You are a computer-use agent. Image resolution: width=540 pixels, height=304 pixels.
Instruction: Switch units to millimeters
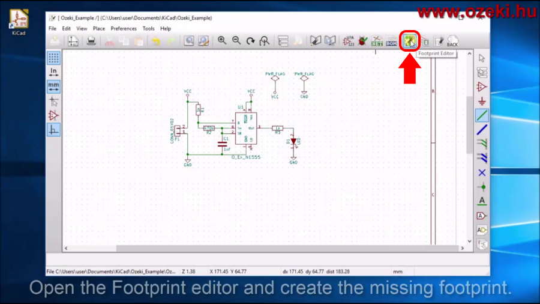tap(54, 87)
